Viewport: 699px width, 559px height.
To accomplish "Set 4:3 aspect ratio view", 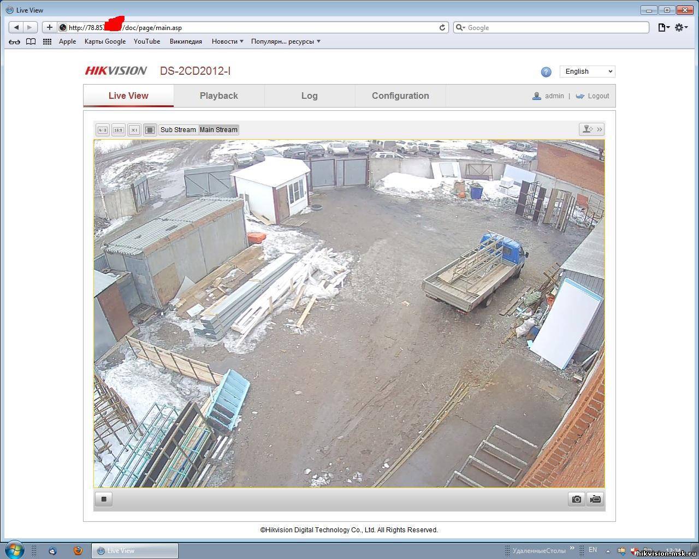I will 102,130.
